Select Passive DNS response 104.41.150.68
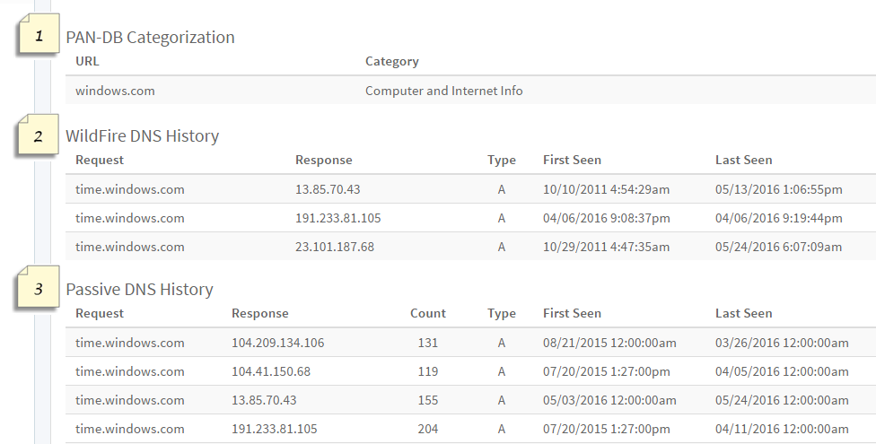This screenshot has width=876, height=444. point(270,371)
